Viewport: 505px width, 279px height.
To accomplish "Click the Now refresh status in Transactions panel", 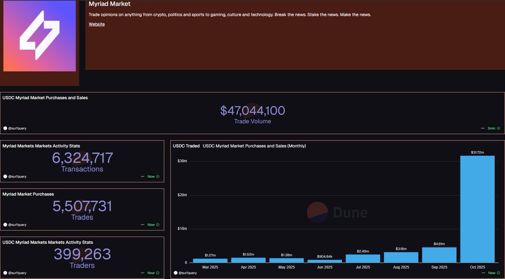I will pos(153,176).
